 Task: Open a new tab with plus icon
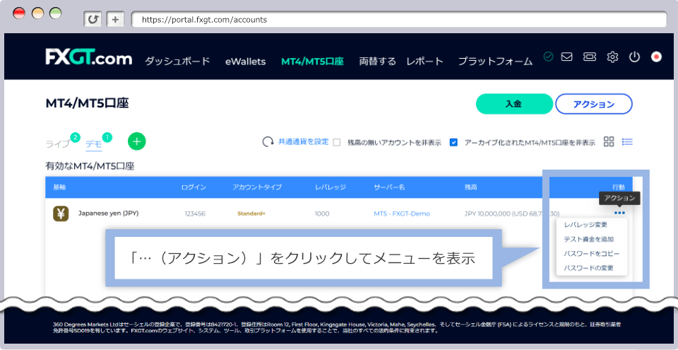pyautogui.click(x=115, y=20)
